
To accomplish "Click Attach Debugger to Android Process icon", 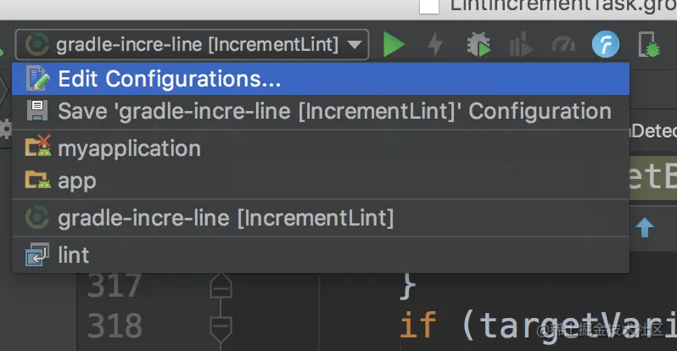I will click(649, 44).
